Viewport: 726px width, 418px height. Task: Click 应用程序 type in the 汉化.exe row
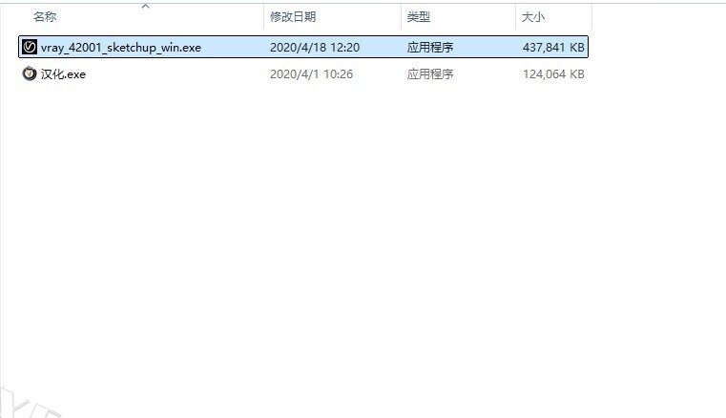point(430,74)
